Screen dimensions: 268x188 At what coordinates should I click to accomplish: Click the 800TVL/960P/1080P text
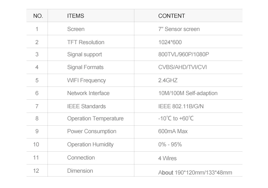coord(183,54)
